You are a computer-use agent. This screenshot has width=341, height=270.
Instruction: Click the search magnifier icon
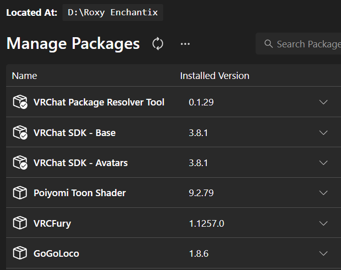[x=269, y=44]
